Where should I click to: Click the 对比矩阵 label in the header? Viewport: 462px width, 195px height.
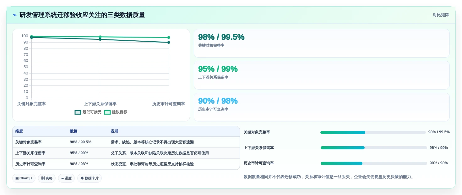point(441,15)
